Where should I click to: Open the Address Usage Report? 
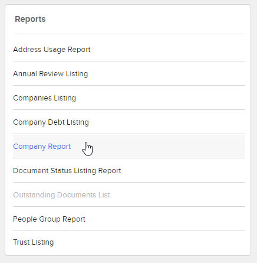coord(52,50)
